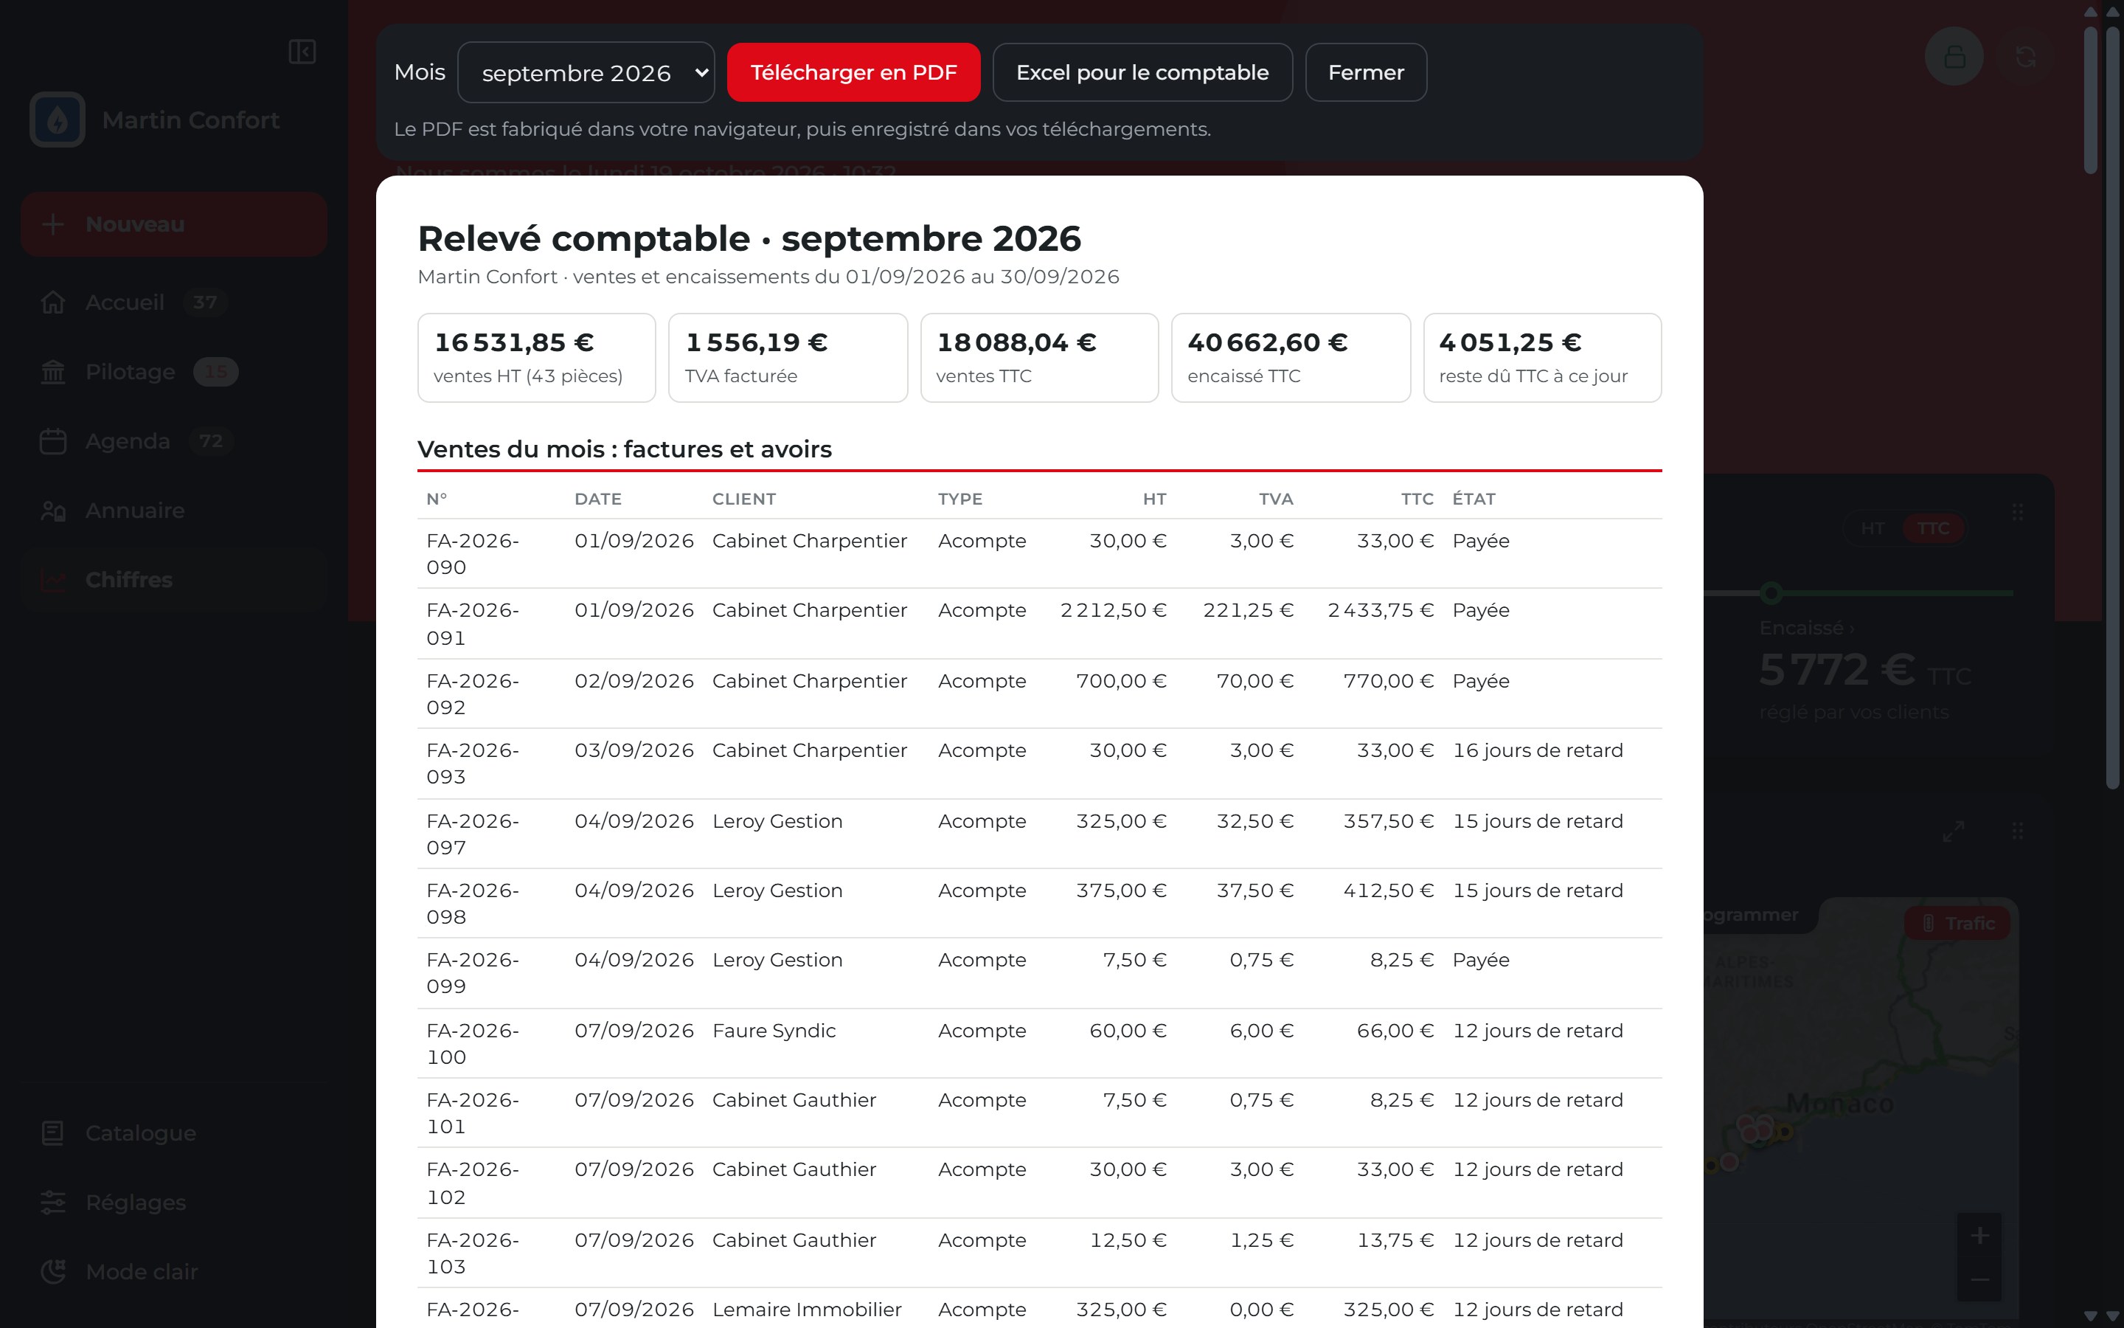Click the Chiffres chart icon

[x=52, y=580]
